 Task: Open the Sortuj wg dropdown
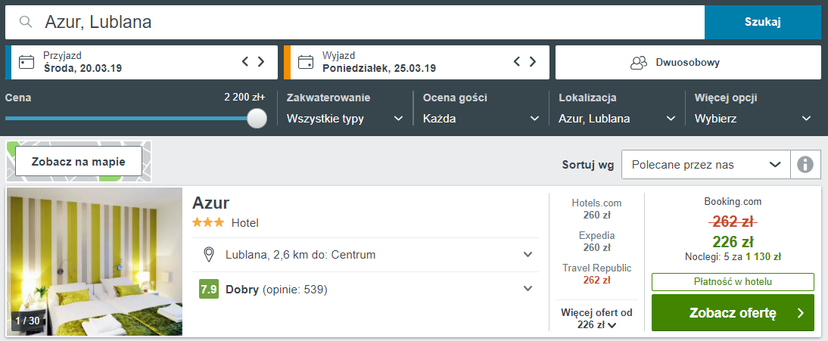[706, 165]
